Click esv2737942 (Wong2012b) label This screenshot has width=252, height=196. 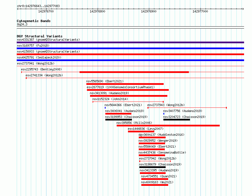[x=158, y=158]
